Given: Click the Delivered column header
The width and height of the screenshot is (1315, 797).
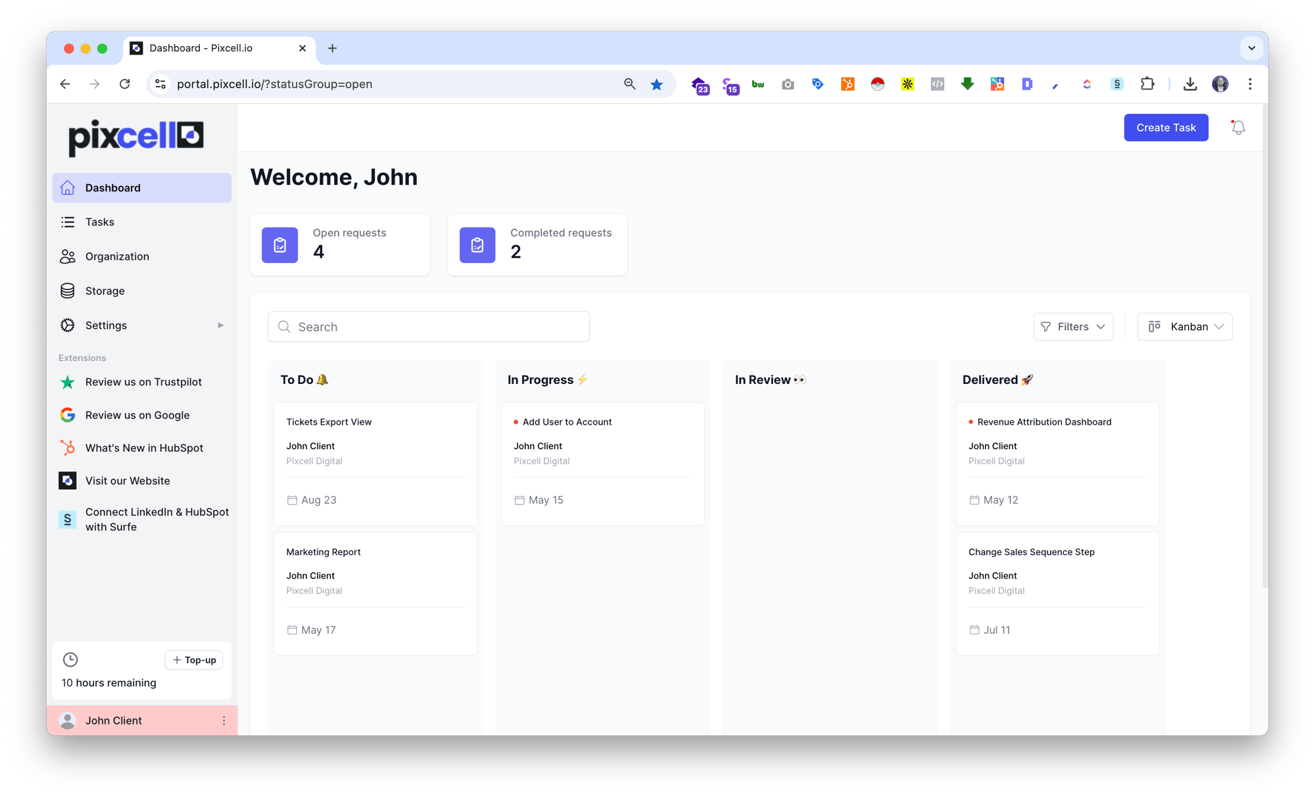Looking at the screenshot, I should tap(998, 380).
